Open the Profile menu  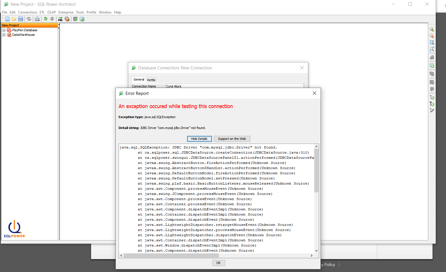click(91, 12)
